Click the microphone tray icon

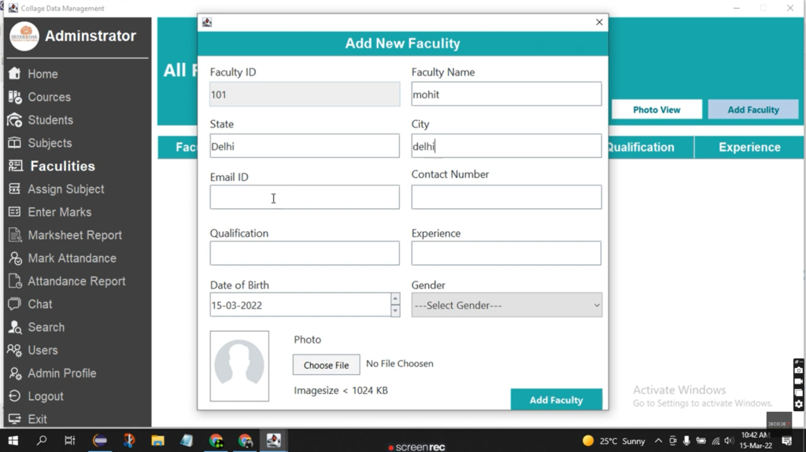point(686,441)
